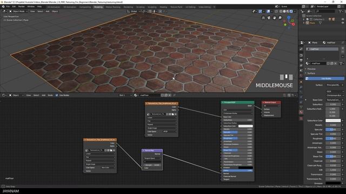The width and height of the screenshot is (346, 194).
Task: Open the Modifiers properties tab
Action: pos(301,87)
